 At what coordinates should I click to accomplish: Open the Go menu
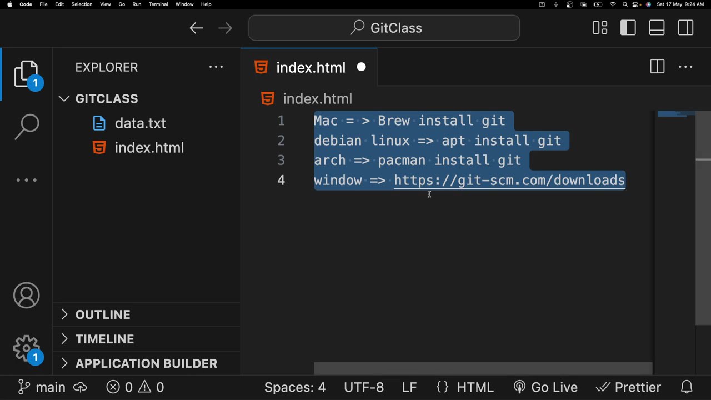click(122, 4)
